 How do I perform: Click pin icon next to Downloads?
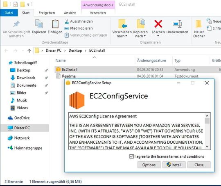pyautogui.click(x=46, y=78)
